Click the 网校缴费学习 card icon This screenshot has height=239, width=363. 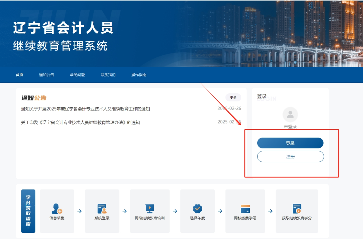pos(245,208)
